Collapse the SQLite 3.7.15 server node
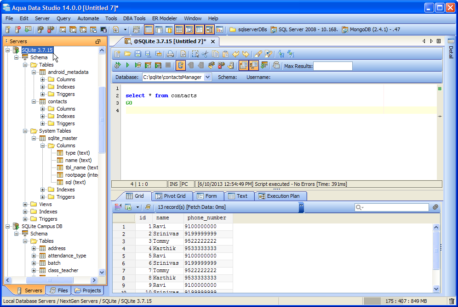The image size is (458, 307). point(8,50)
